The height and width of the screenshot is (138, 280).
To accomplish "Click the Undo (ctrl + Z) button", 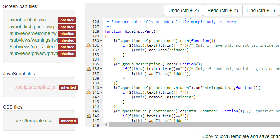I will 183,10.
